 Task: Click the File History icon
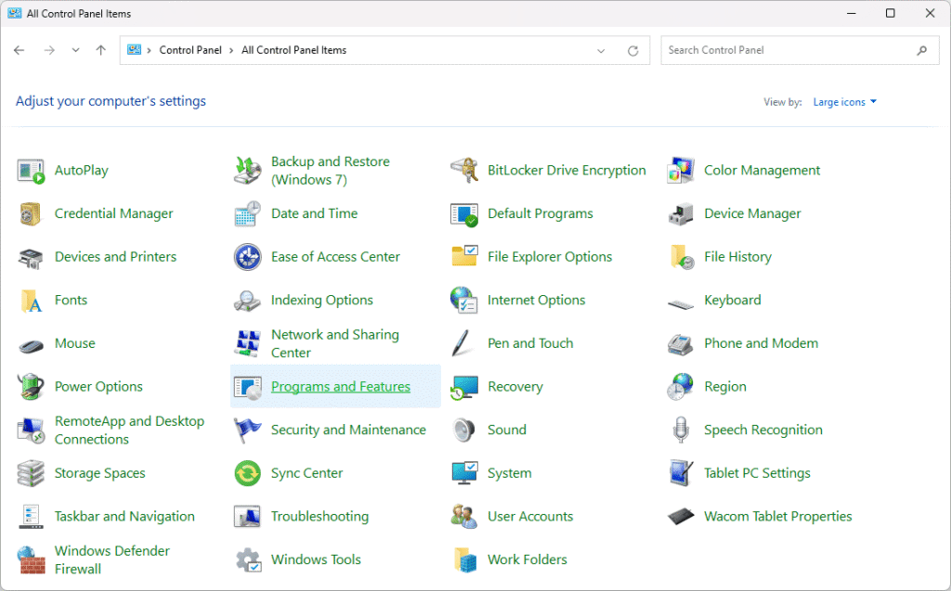click(x=682, y=257)
